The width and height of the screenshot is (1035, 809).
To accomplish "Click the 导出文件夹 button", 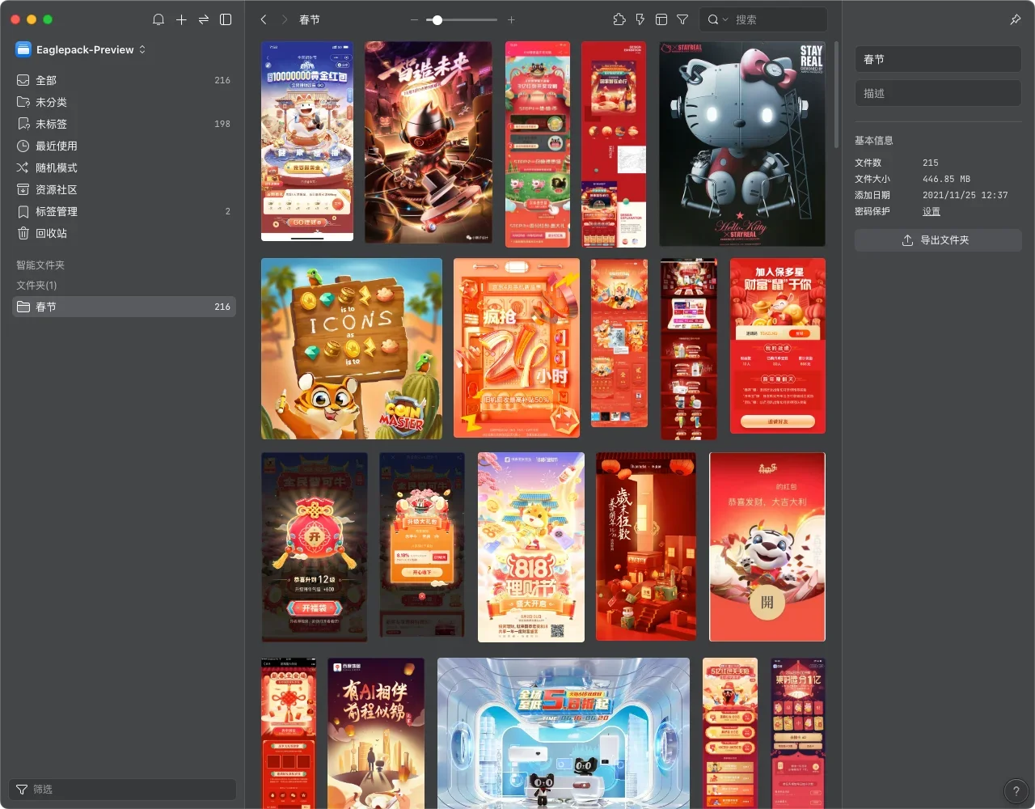I will pyautogui.click(x=938, y=240).
